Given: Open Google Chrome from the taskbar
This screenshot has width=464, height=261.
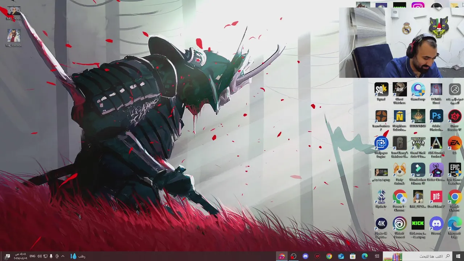Looking at the screenshot, I should pos(329,256).
